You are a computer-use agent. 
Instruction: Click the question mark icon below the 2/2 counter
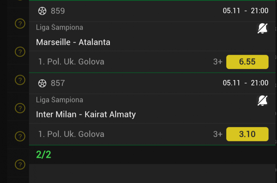click(20, 164)
